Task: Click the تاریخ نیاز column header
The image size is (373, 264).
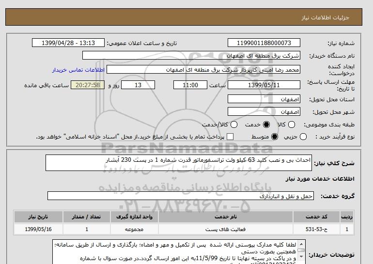Action: pos(38,217)
